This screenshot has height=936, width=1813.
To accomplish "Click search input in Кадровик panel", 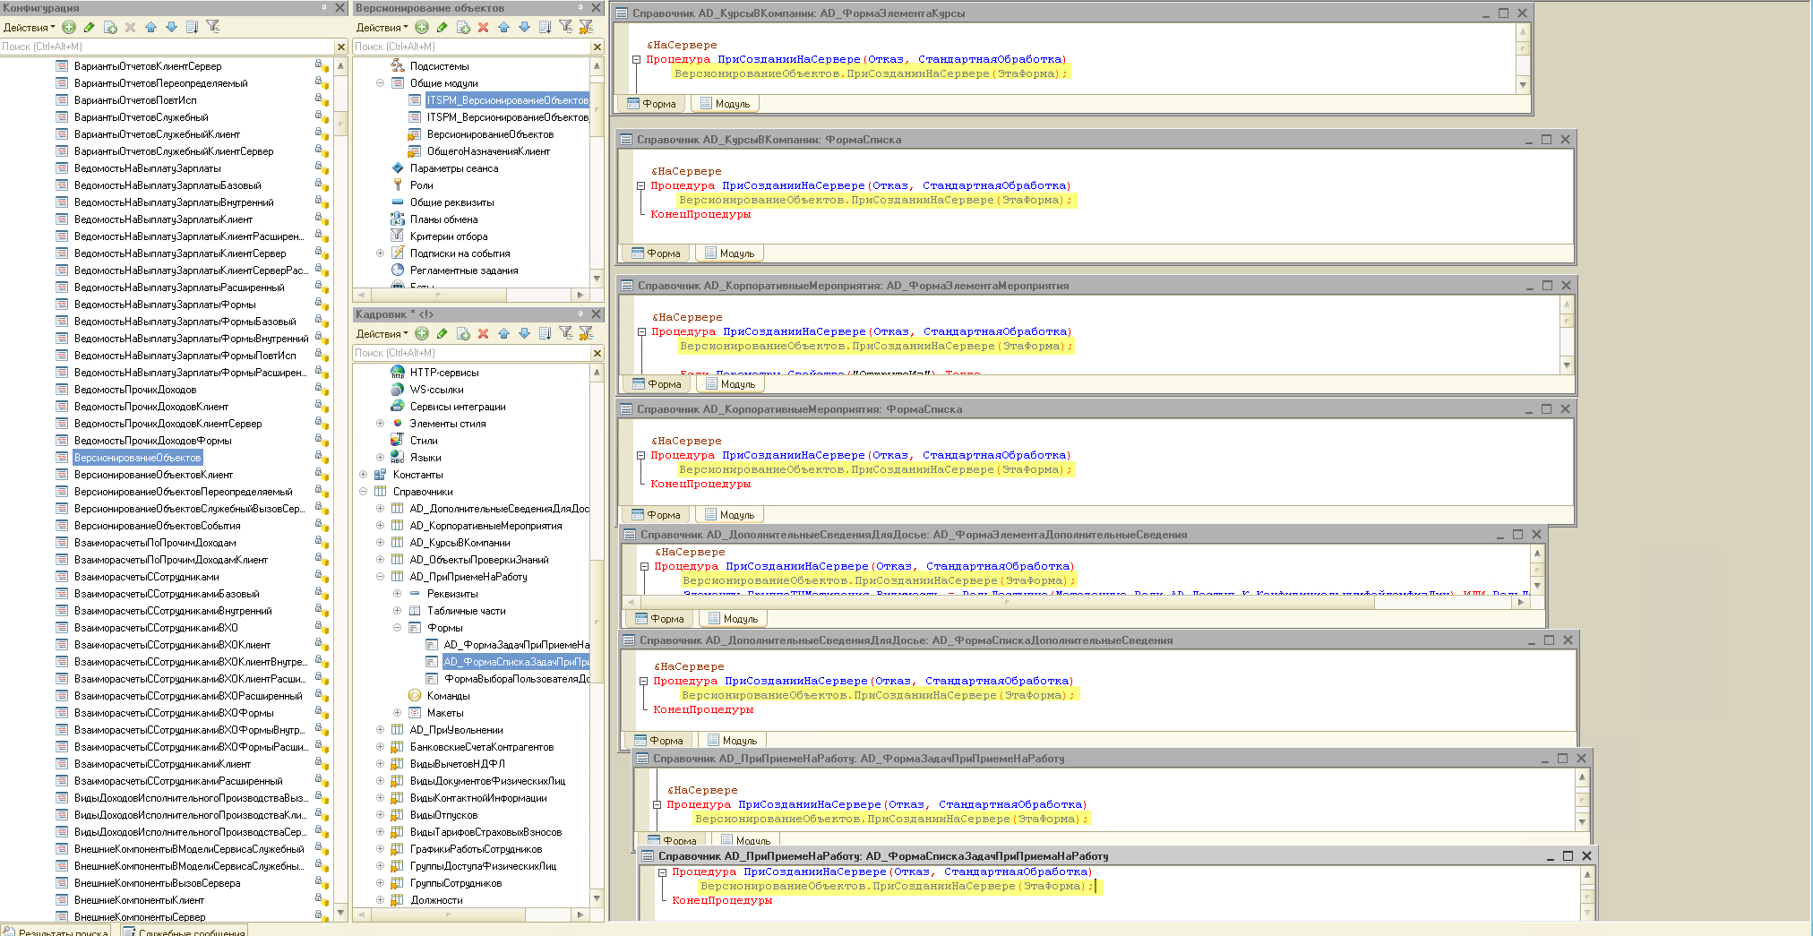I will click(x=471, y=353).
